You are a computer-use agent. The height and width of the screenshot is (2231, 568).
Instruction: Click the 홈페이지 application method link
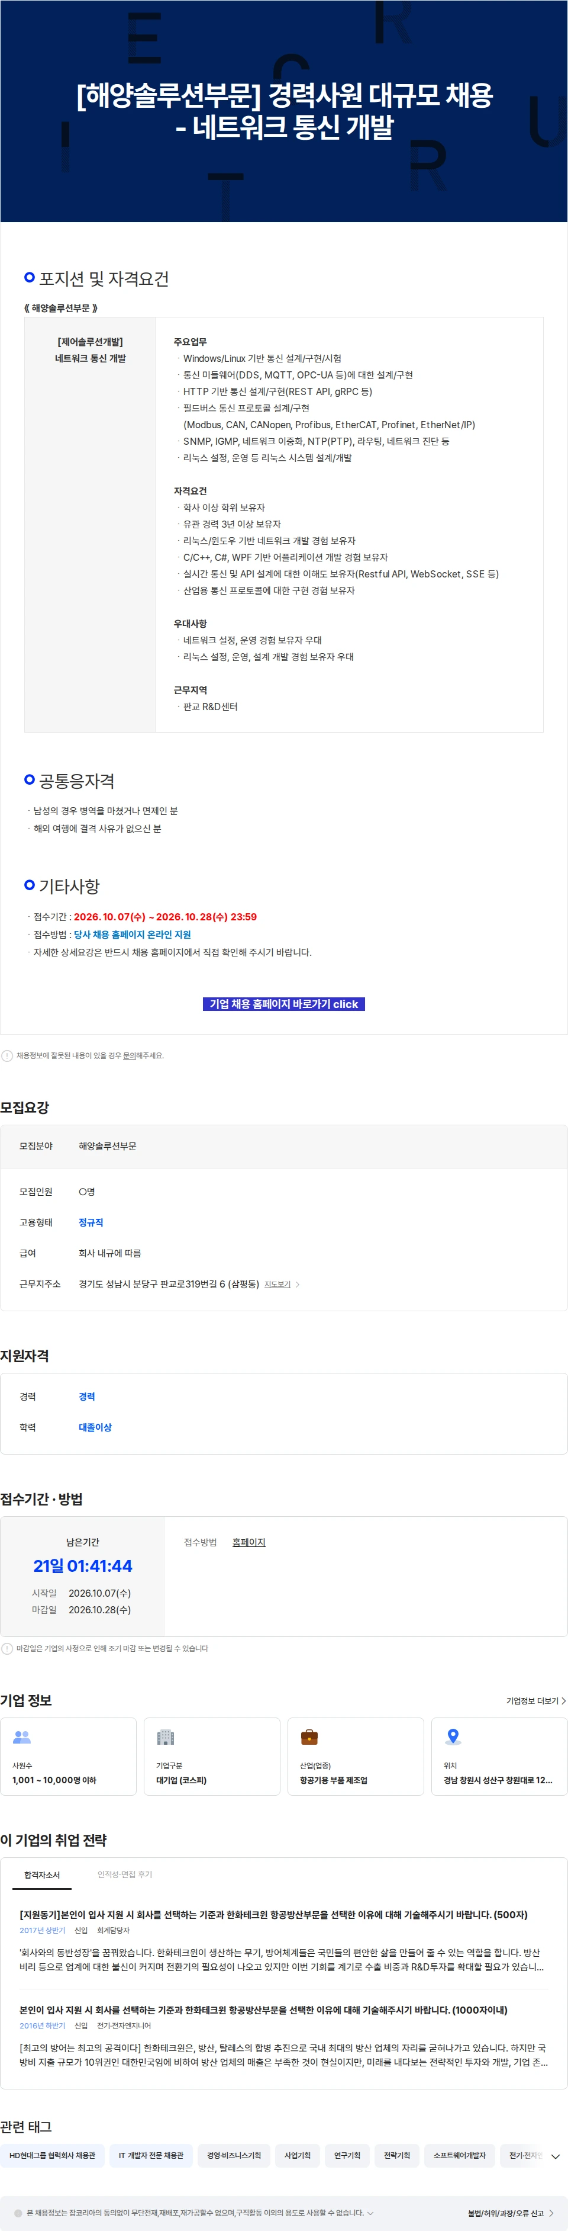click(x=248, y=1542)
